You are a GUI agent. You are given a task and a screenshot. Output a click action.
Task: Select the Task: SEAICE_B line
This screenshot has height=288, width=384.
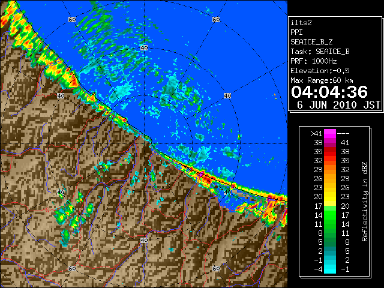(320, 52)
